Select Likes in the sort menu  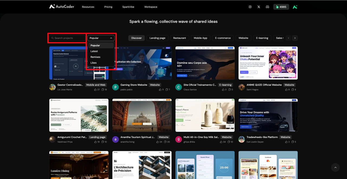coord(94,63)
